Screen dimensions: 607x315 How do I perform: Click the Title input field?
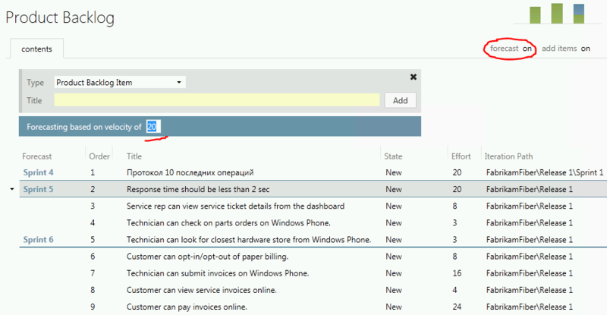(x=217, y=100)
